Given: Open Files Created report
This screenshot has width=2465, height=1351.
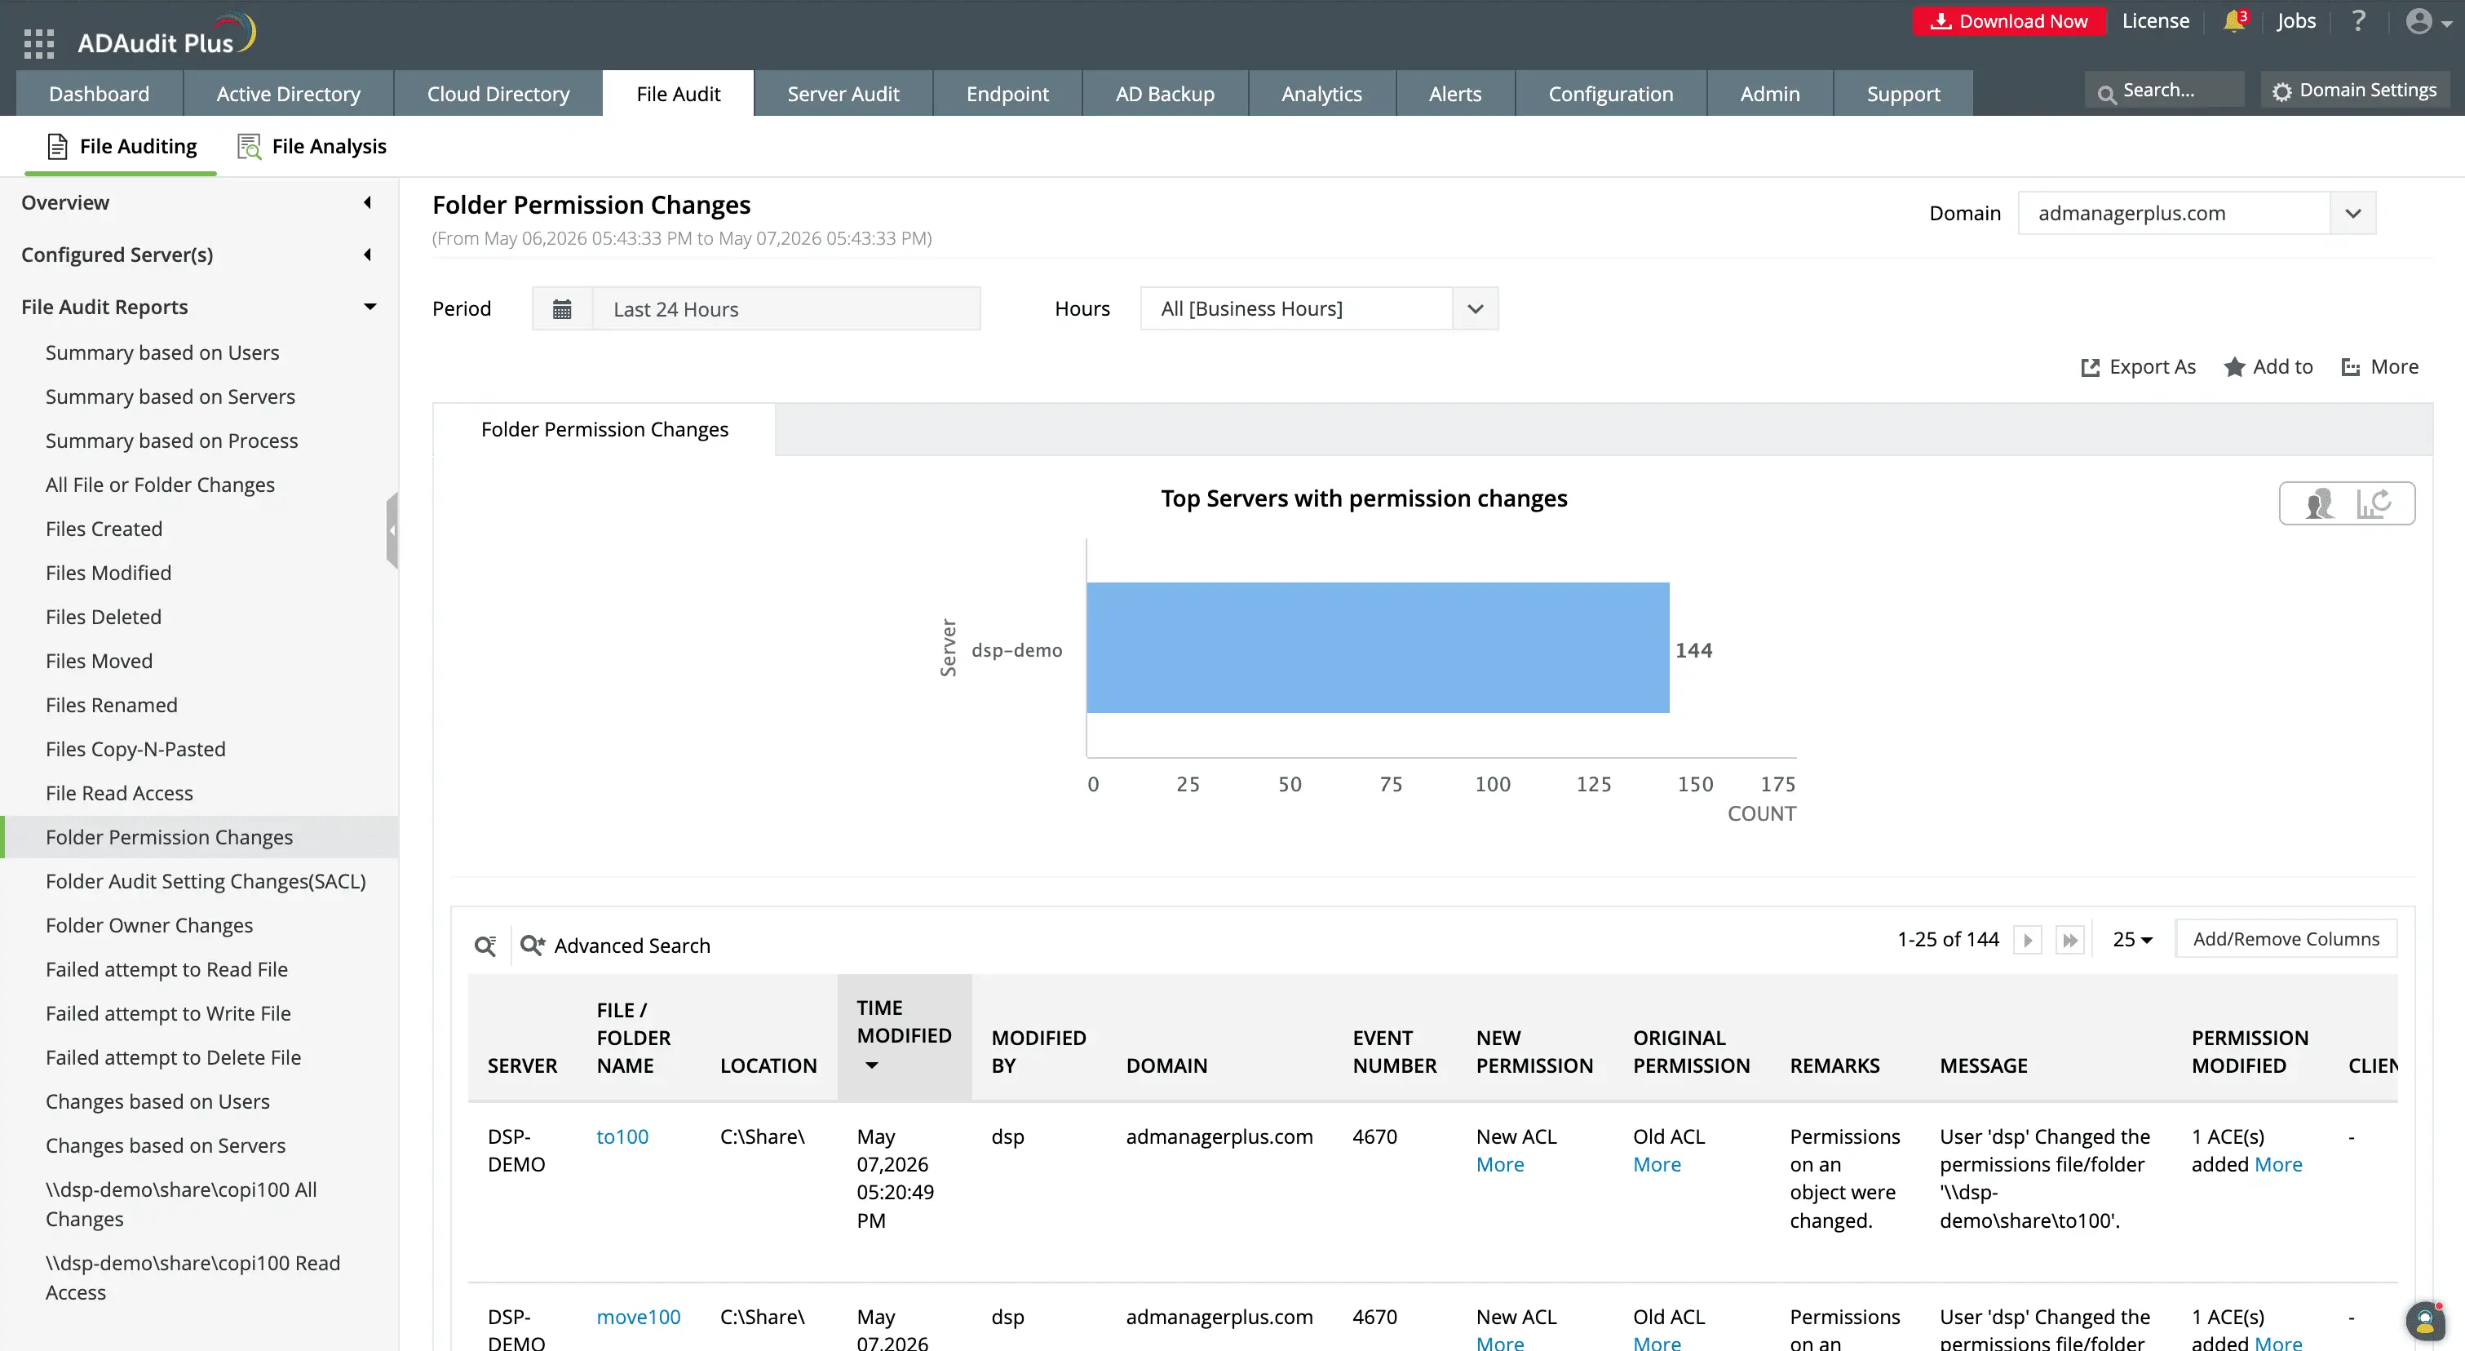Looking at the screenshot, I should pos(104,529).
